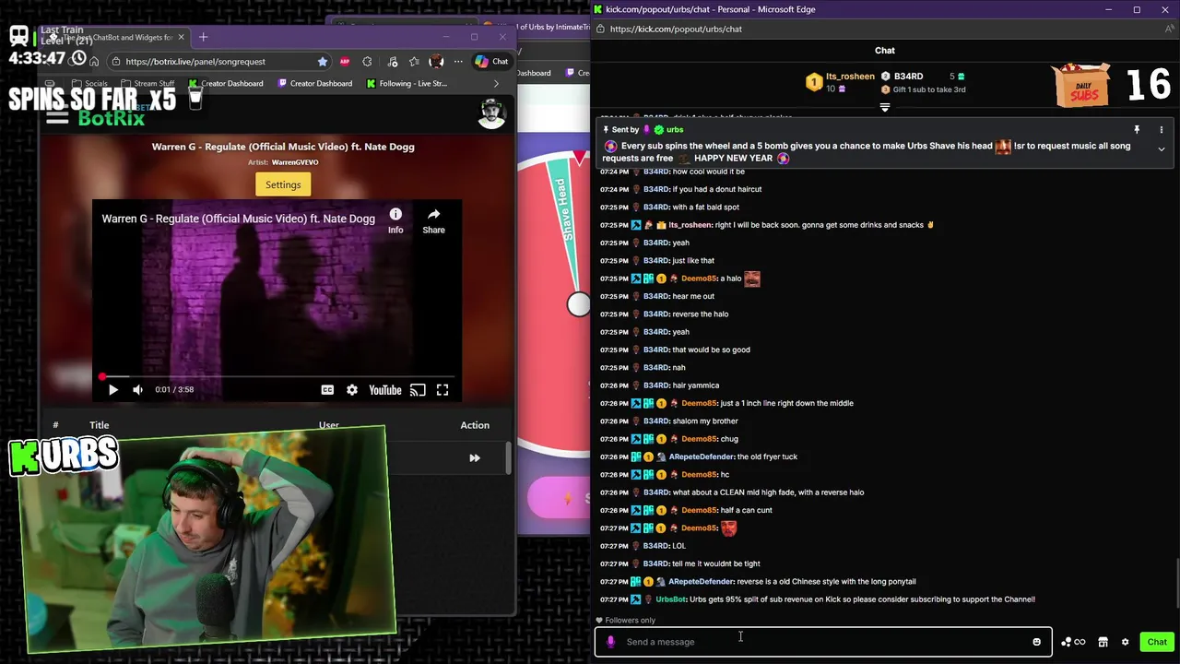Favorite the BotRix page star icon

322,62
